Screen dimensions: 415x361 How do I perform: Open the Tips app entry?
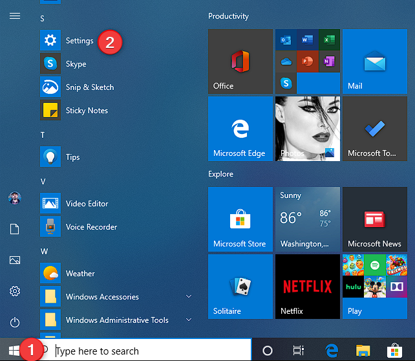click(72, 157)
